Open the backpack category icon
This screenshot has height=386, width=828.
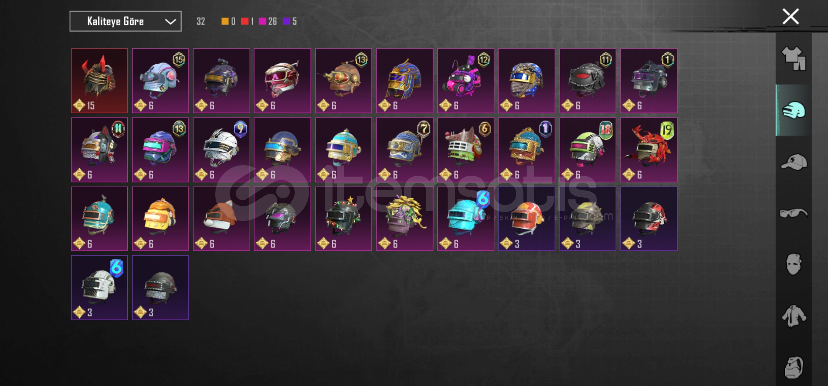[794, 367]
